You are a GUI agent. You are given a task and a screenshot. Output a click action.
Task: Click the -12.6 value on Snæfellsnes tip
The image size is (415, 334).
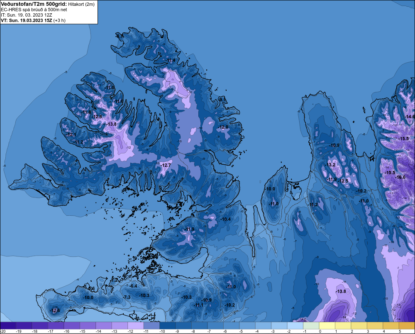point(55,310)
